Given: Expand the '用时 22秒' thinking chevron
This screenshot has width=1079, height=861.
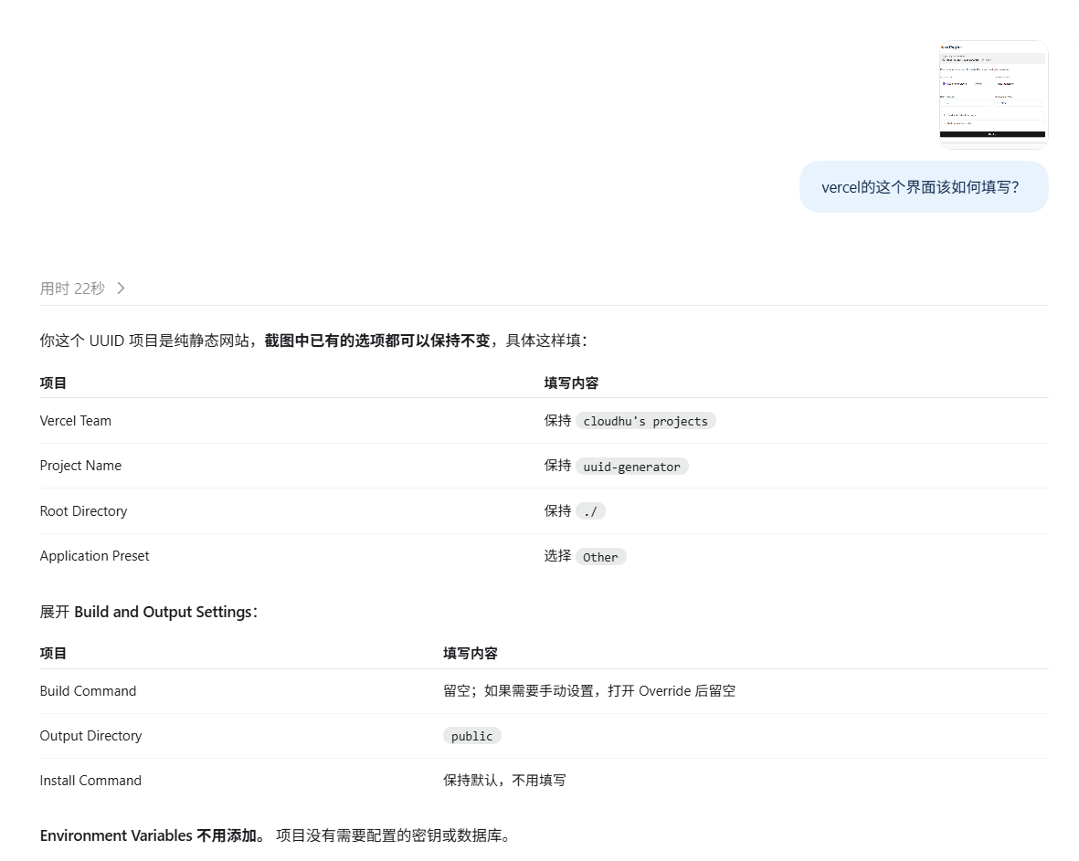Looking at the screenshot, I should tap(122, 289).
